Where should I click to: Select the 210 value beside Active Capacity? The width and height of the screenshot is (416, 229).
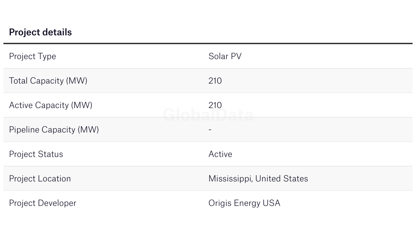[215, 105]
